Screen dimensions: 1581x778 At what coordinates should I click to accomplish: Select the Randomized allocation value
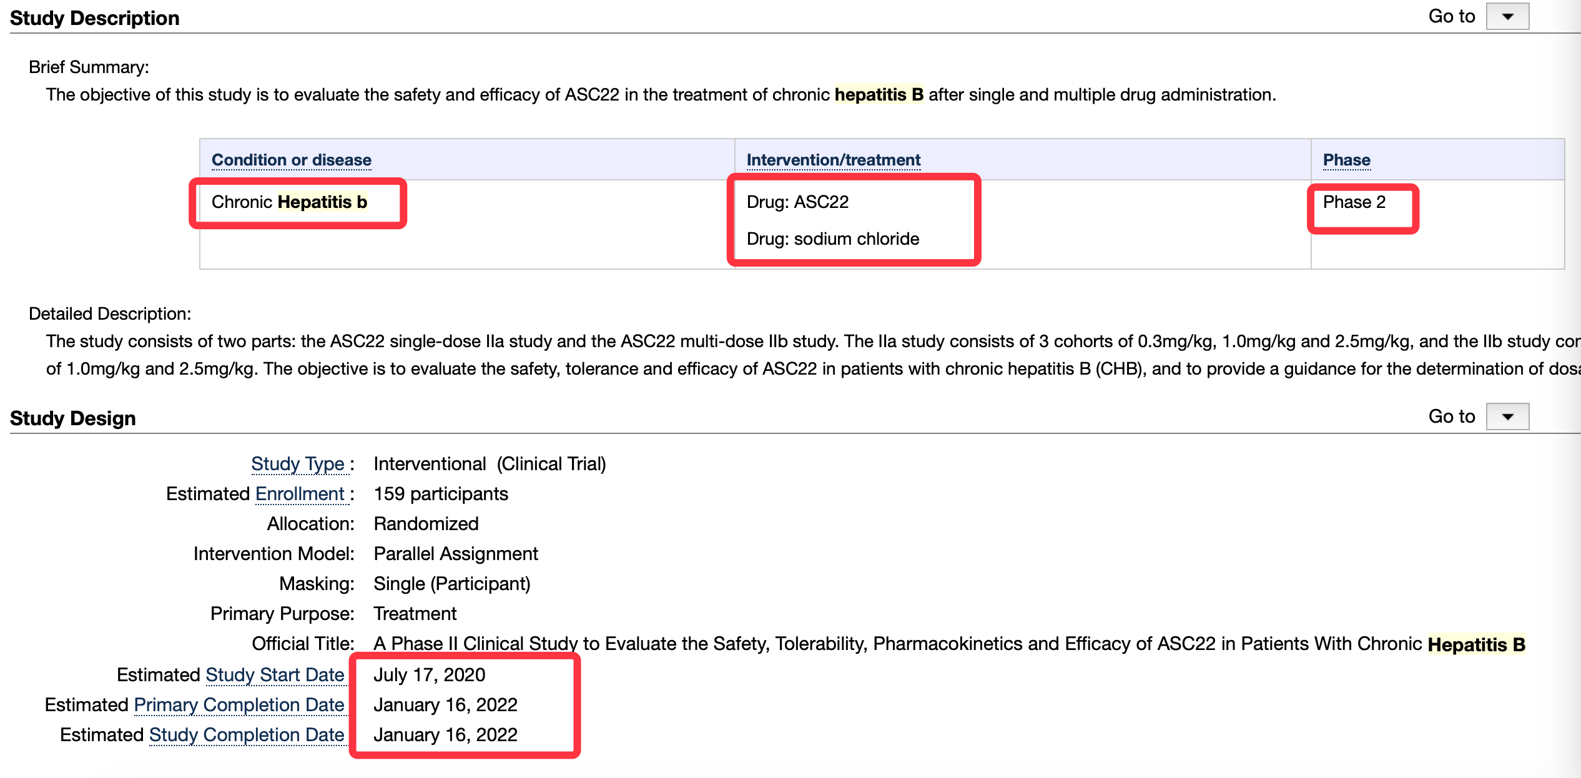click(x=426, y=524)
